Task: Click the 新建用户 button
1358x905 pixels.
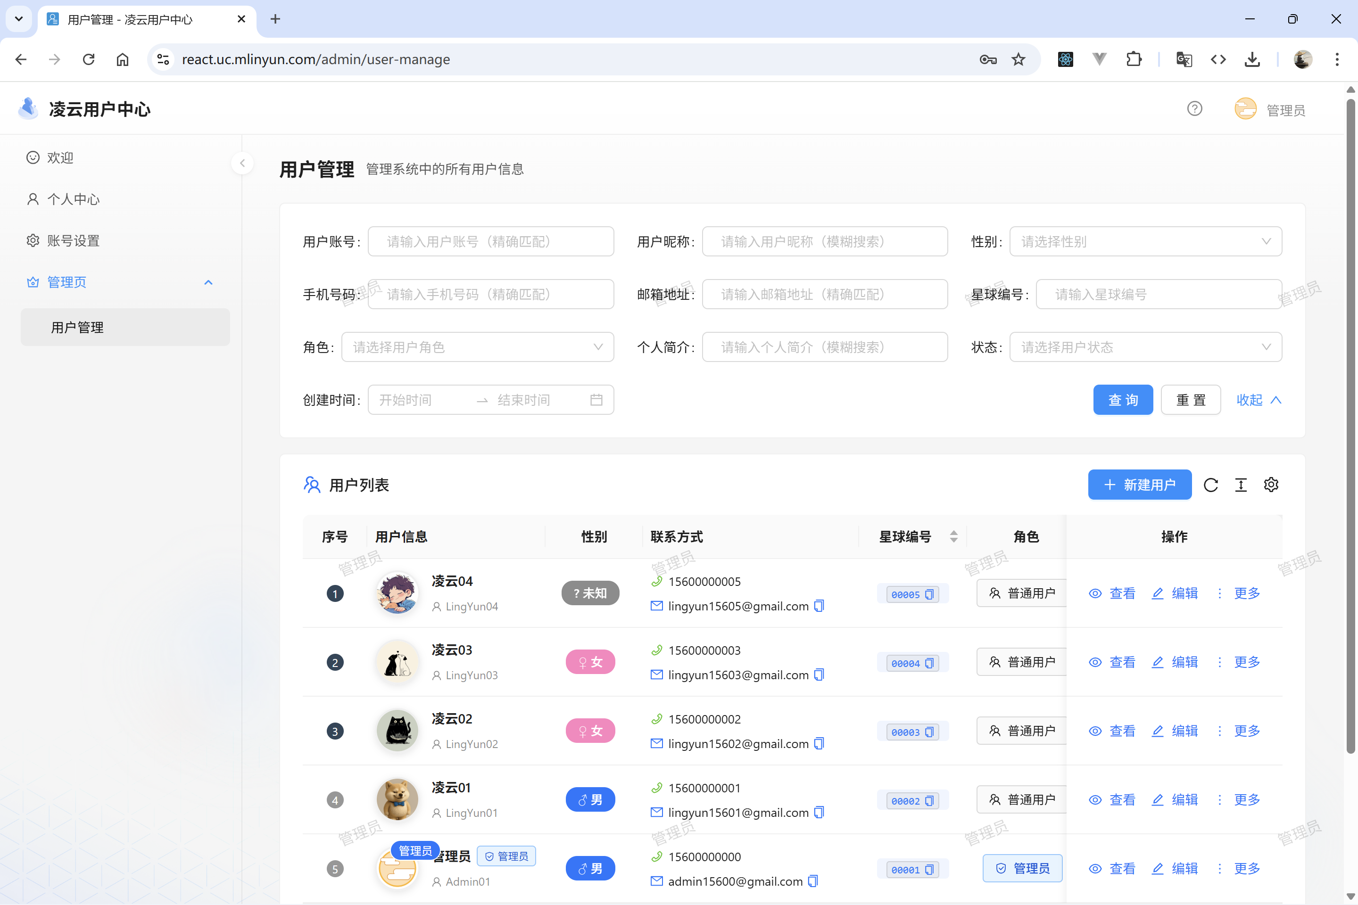Action: [1139, 485]
